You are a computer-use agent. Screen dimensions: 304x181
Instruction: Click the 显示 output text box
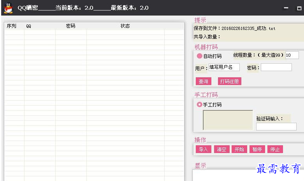(248, 176)
